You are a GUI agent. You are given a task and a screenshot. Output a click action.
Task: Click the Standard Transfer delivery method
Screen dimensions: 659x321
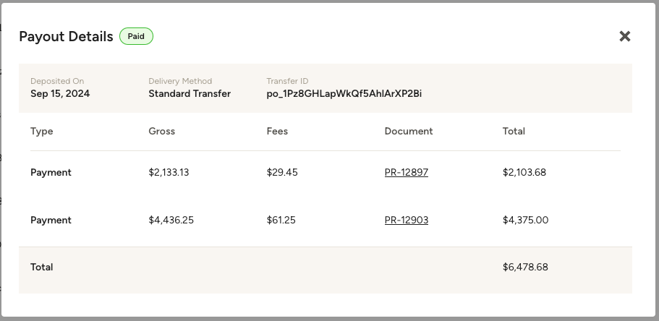[190, 94]
